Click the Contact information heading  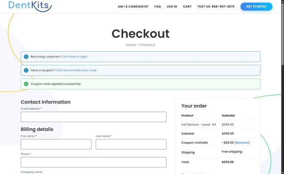point(46,102)
